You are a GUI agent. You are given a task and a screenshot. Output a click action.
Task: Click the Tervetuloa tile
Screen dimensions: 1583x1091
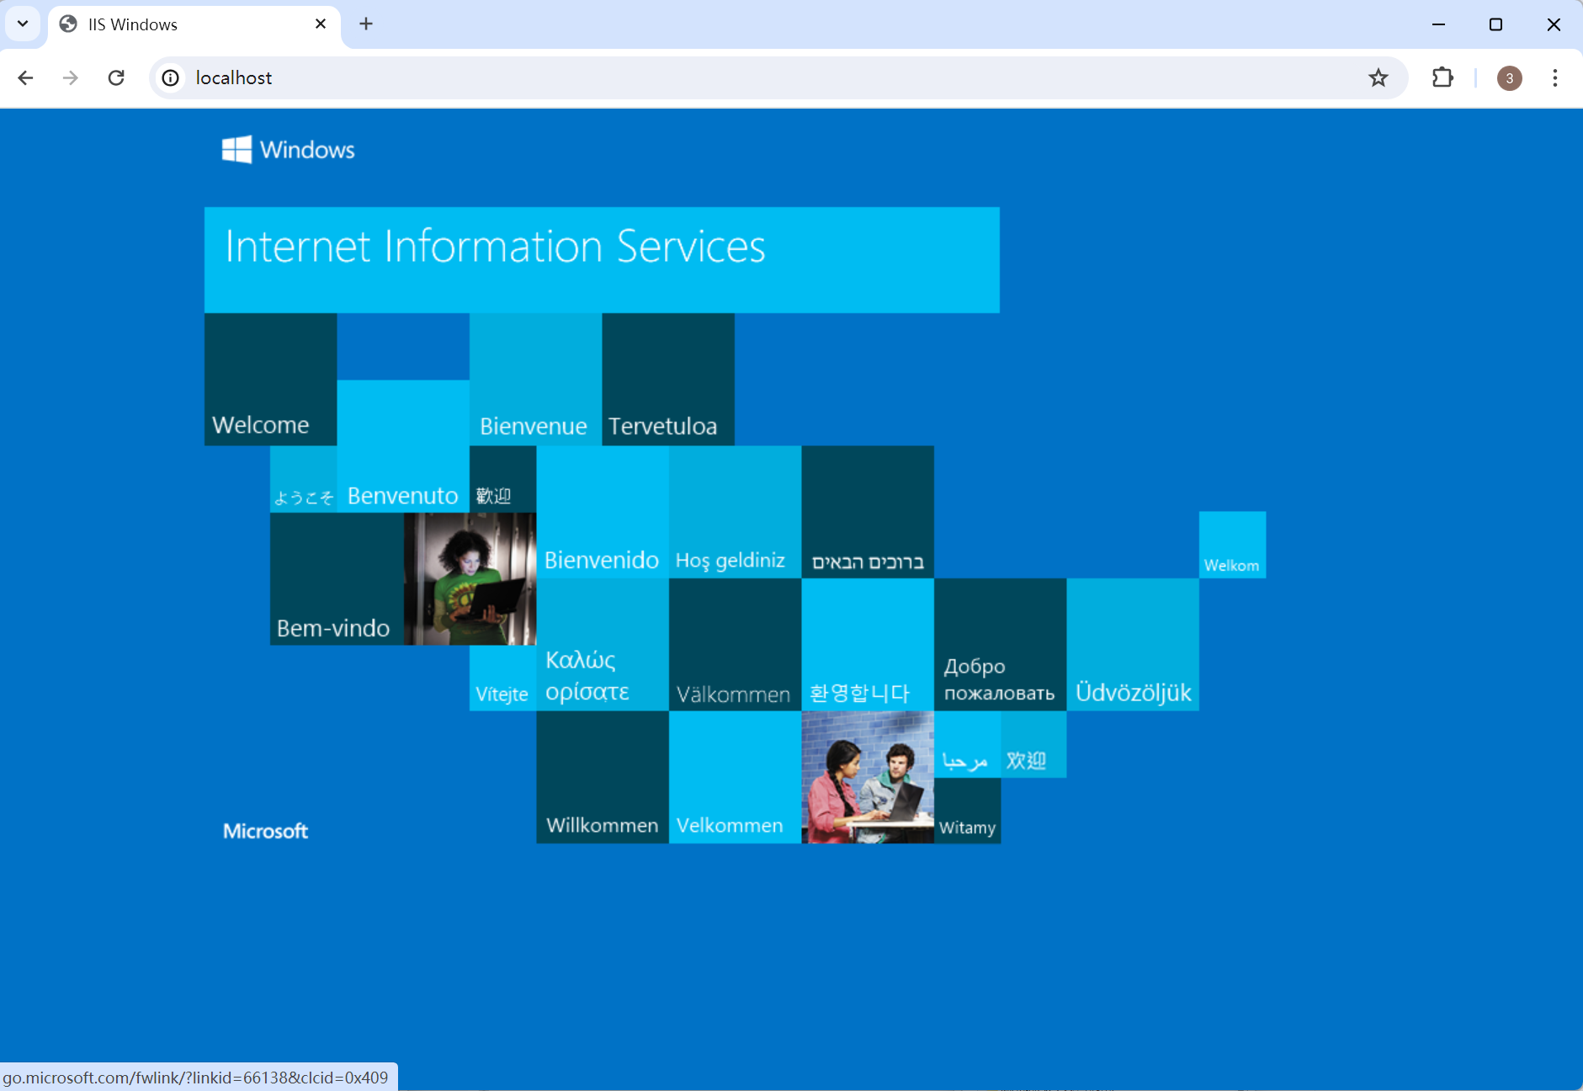click(x=668, y=380)
